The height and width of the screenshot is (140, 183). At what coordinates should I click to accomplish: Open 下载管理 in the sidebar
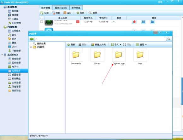tap(14, 51)
